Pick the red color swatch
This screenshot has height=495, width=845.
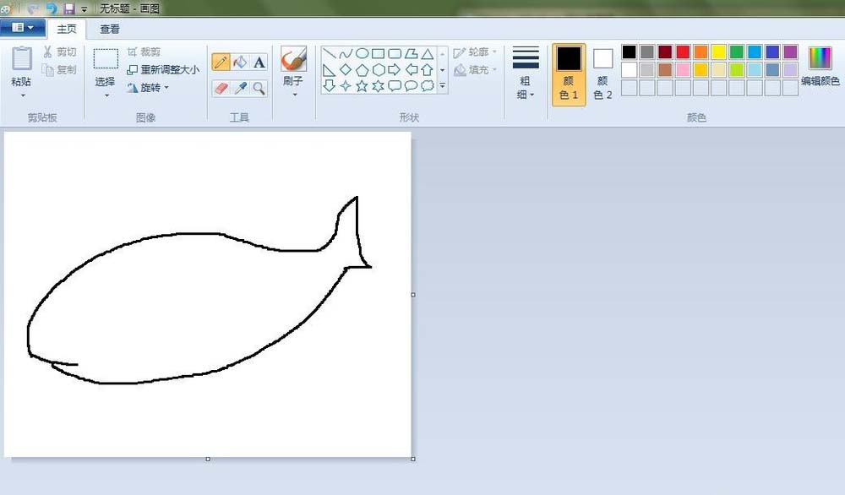[683, 52]
